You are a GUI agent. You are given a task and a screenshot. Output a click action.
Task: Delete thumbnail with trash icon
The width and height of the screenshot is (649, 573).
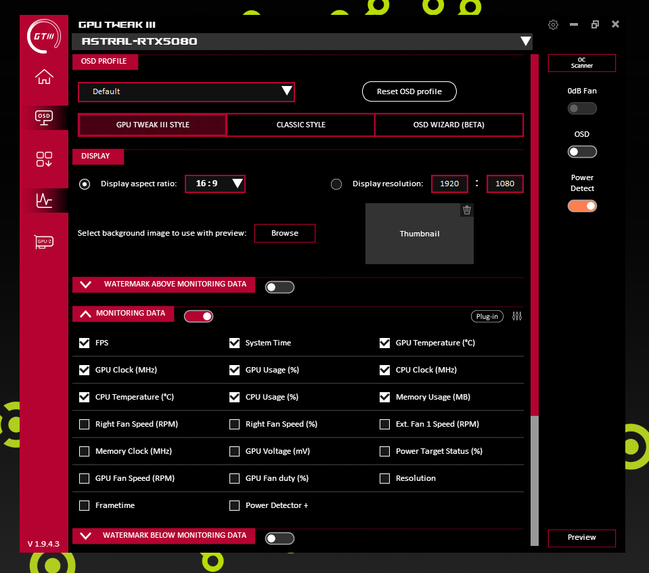coord(467,210)
